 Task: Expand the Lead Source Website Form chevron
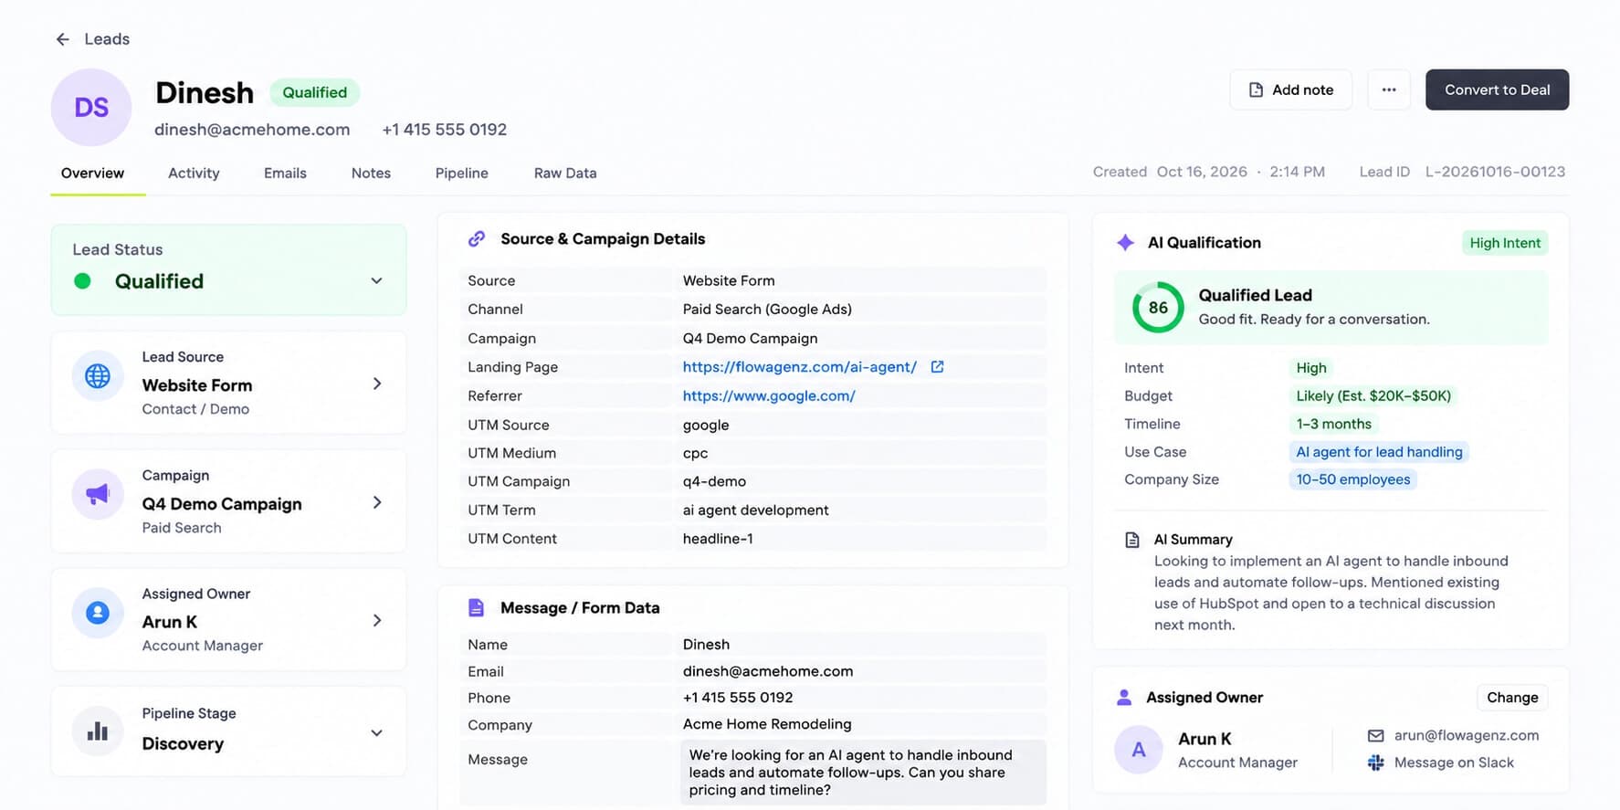tap(377, 384)
